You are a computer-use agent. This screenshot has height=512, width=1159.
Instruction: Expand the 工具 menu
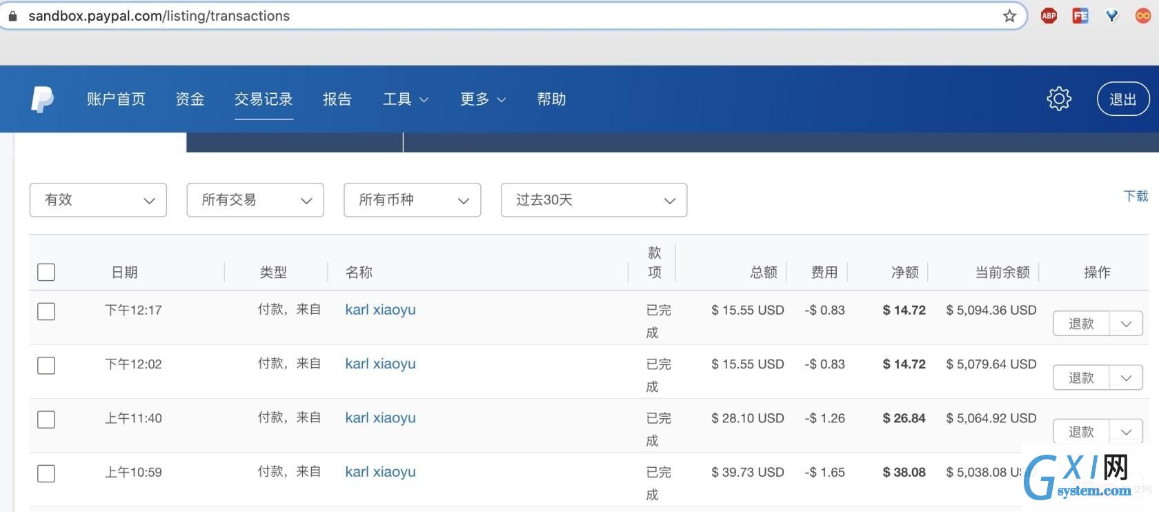[x=406, y=99]
